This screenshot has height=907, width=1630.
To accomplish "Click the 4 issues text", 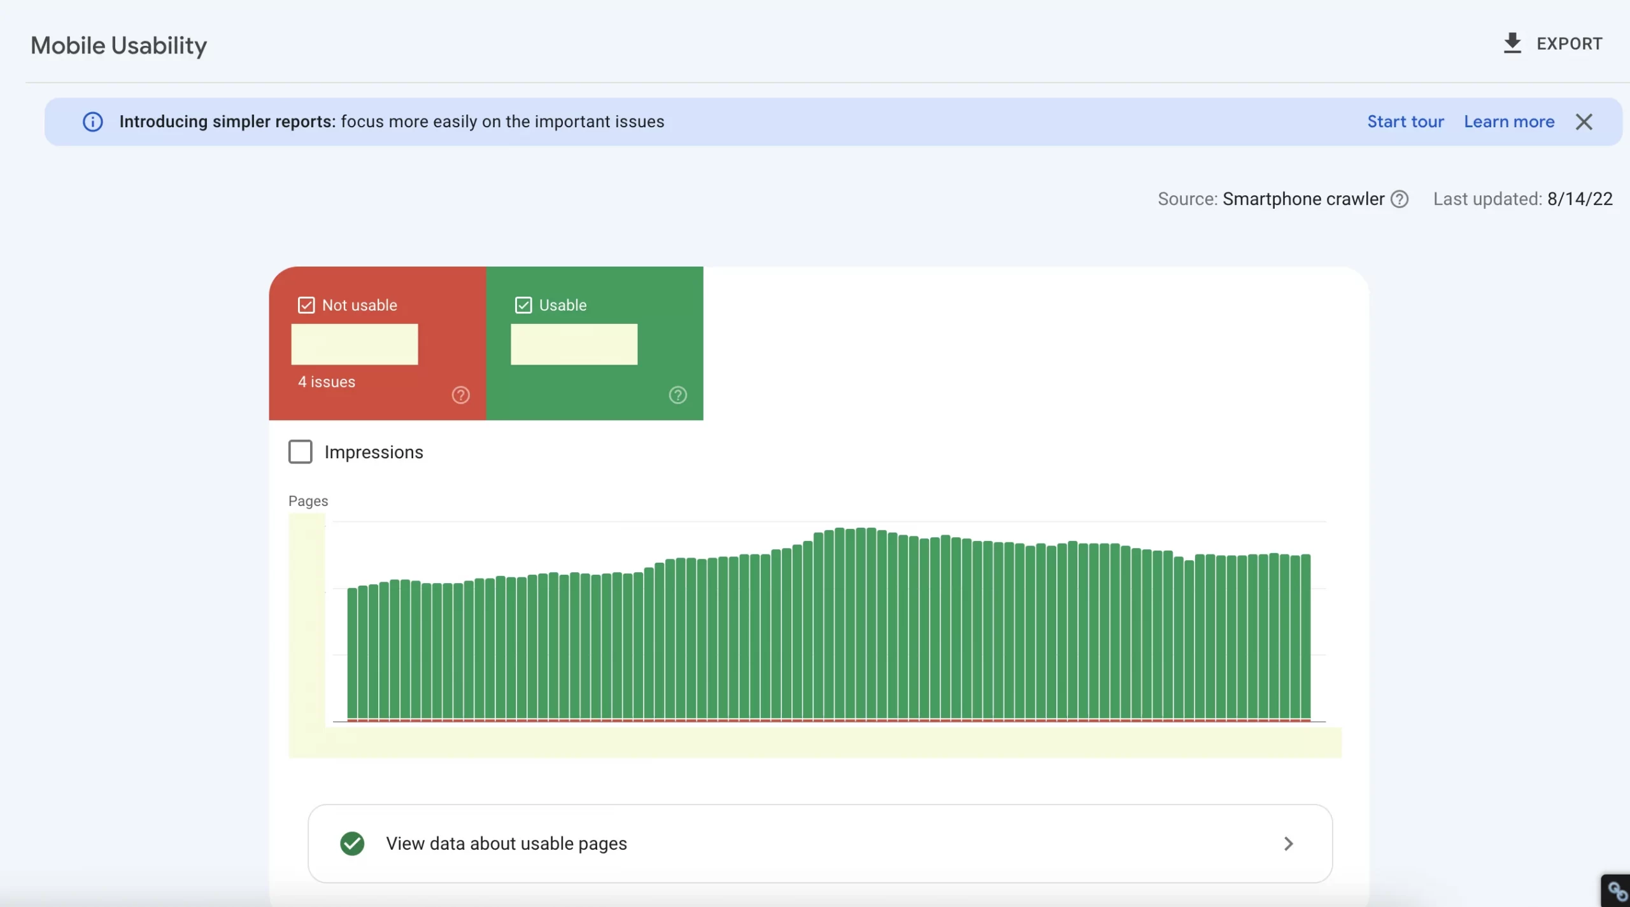I will coord(327,382).
